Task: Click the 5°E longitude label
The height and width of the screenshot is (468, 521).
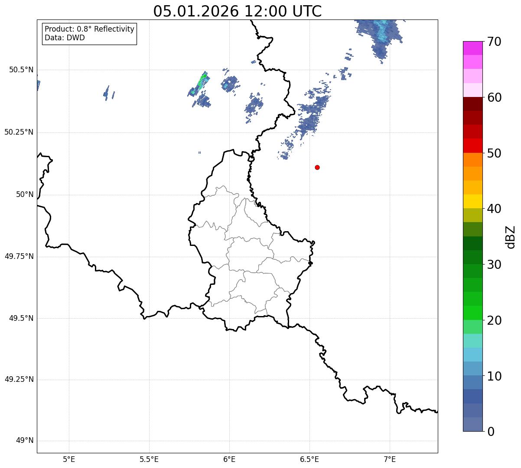Action: (x=69, y=459)
